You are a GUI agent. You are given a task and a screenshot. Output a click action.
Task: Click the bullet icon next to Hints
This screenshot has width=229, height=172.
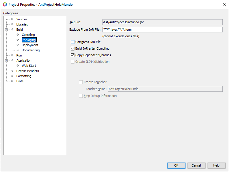pos(12,81)
